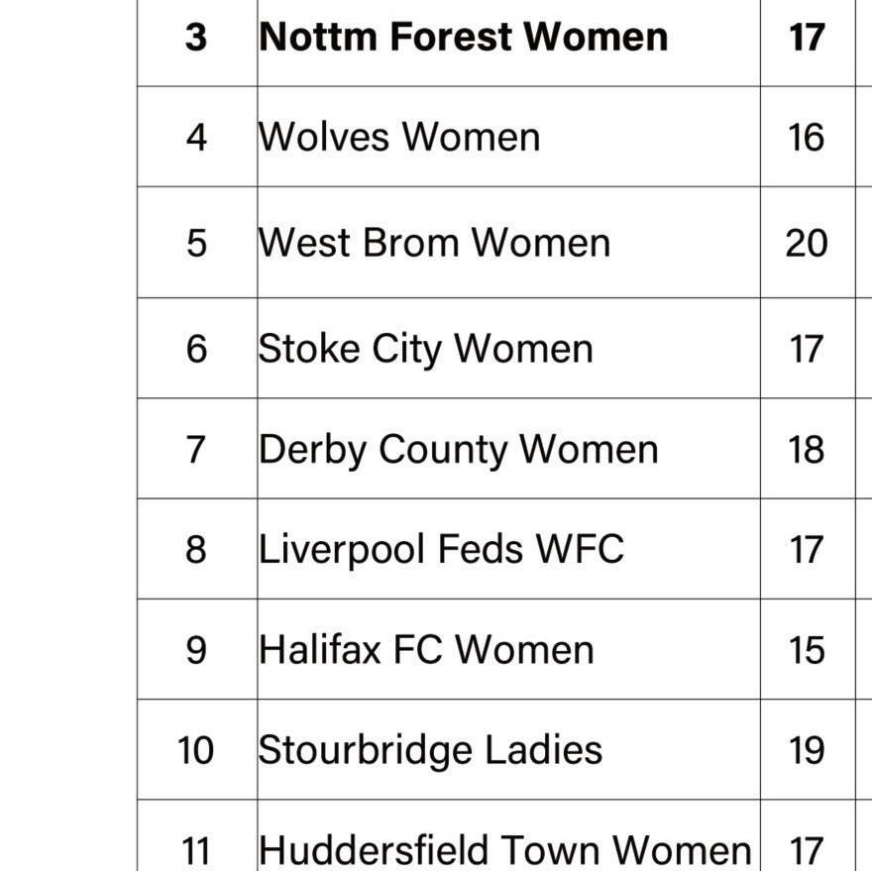Viewport: 872px width, 871px height.
Task: Click position number 5 cell
Action: pyautogui.click(x=196, y=243)
